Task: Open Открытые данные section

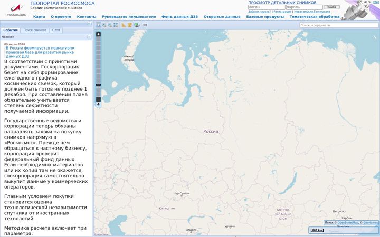Action: (x=222, y=17)
